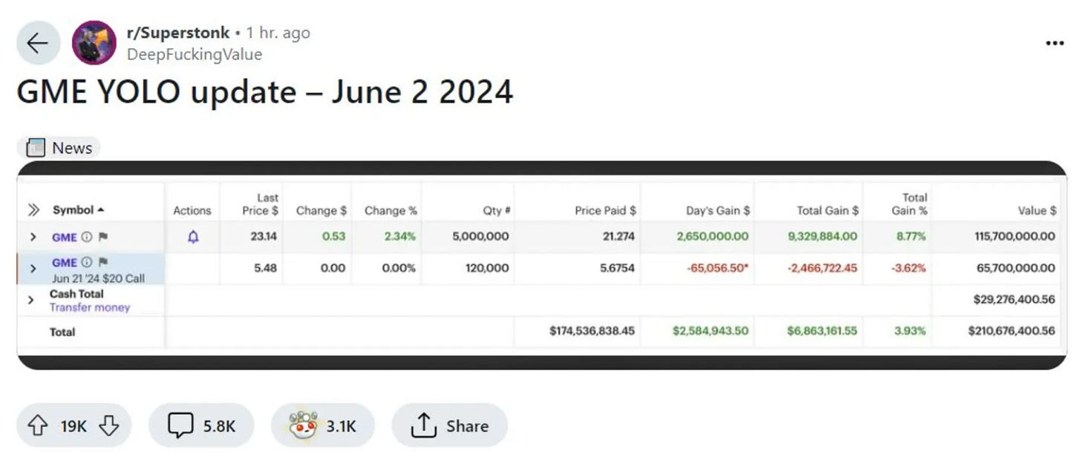Follow the Transfer money link
1081x472 pixels.
point(90,307)
